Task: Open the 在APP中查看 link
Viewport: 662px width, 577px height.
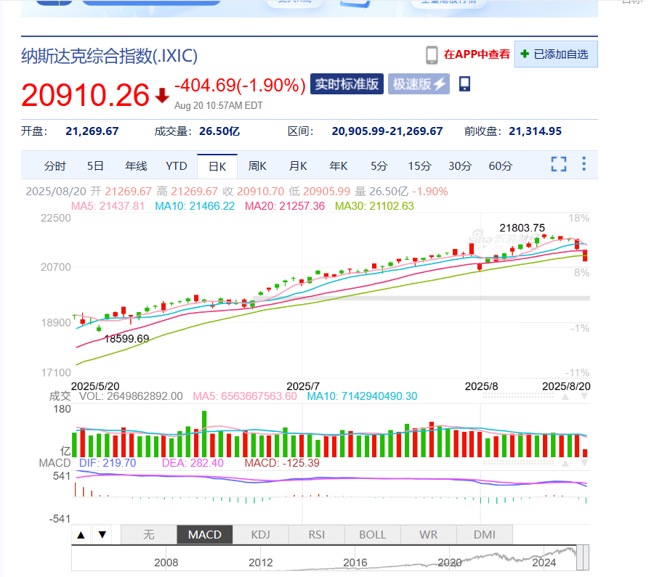Action: coord(477,54)
